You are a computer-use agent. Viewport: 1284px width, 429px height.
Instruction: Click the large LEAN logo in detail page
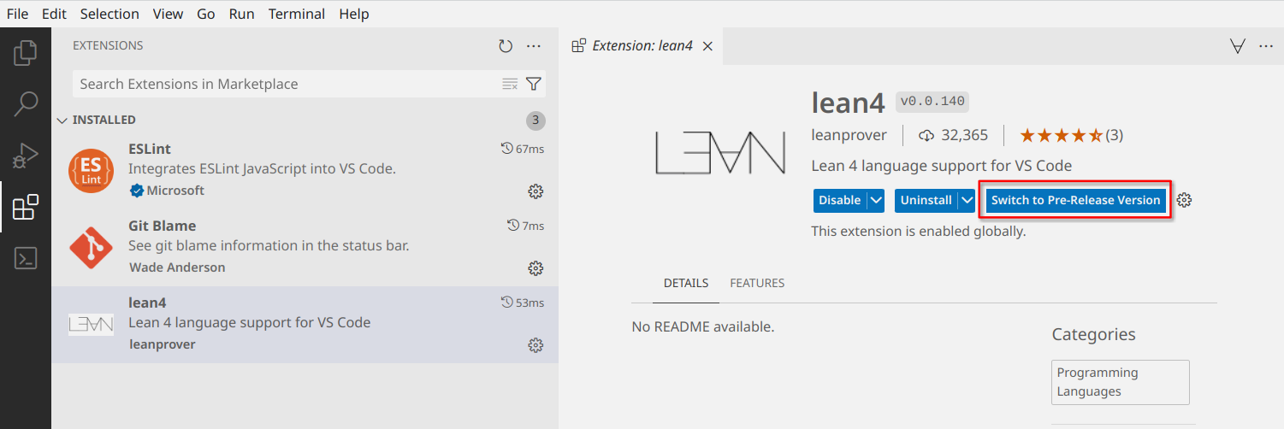click(x=719, y=154)
